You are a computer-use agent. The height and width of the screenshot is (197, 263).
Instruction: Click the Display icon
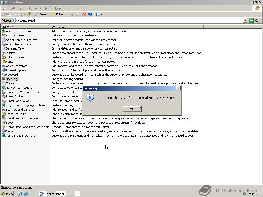coord(3,53)
